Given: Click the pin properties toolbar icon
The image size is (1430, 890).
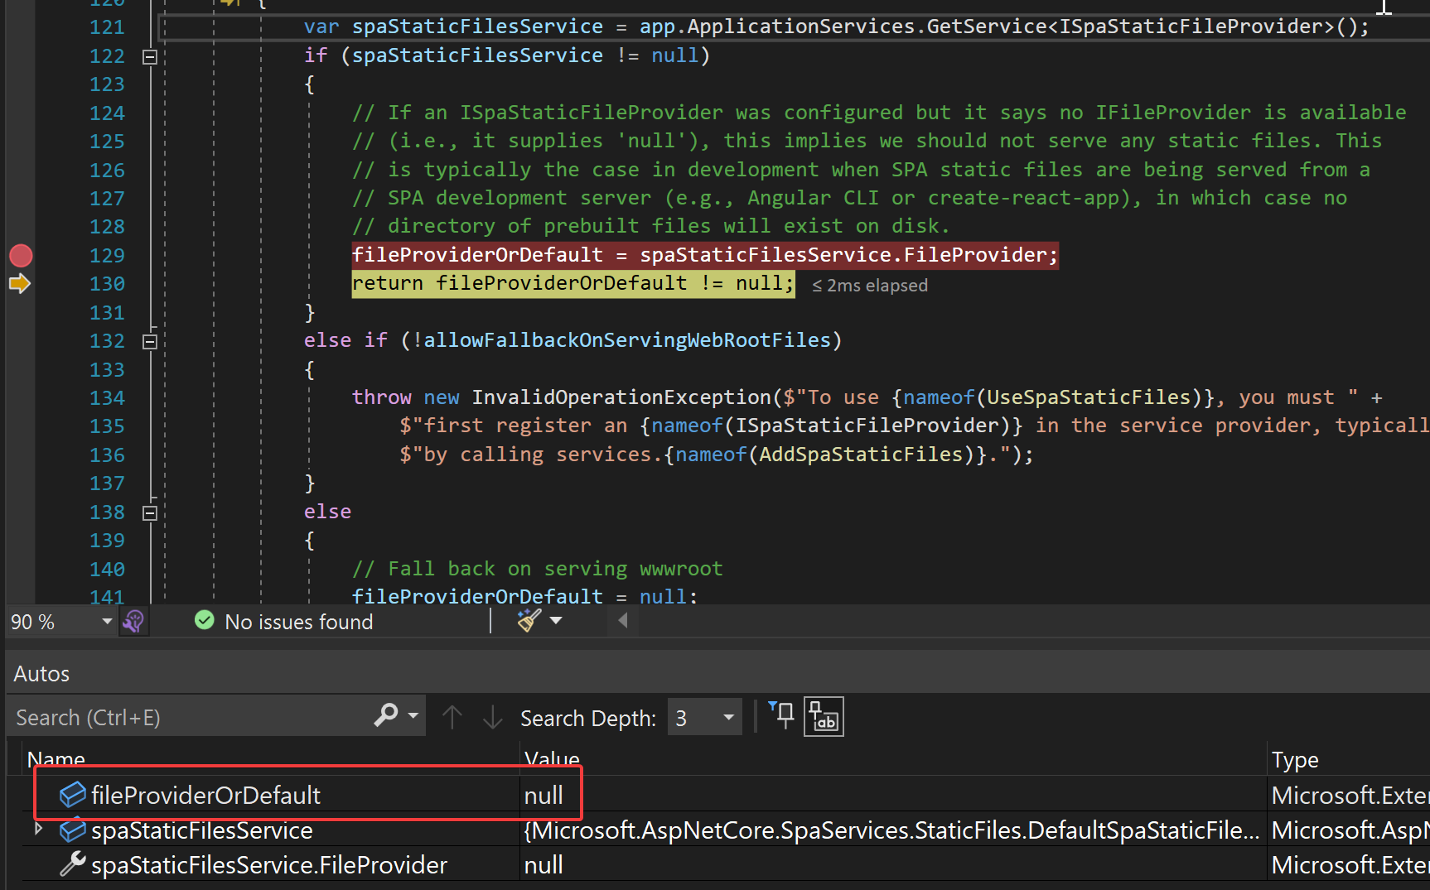Looking at the screenshot, I should [781, 715].
